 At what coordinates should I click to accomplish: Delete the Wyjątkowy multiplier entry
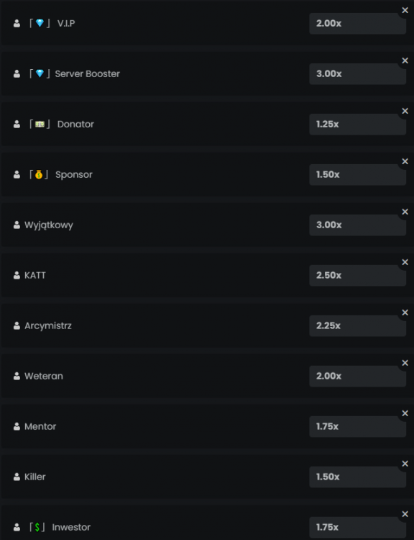tap(405, 212)
